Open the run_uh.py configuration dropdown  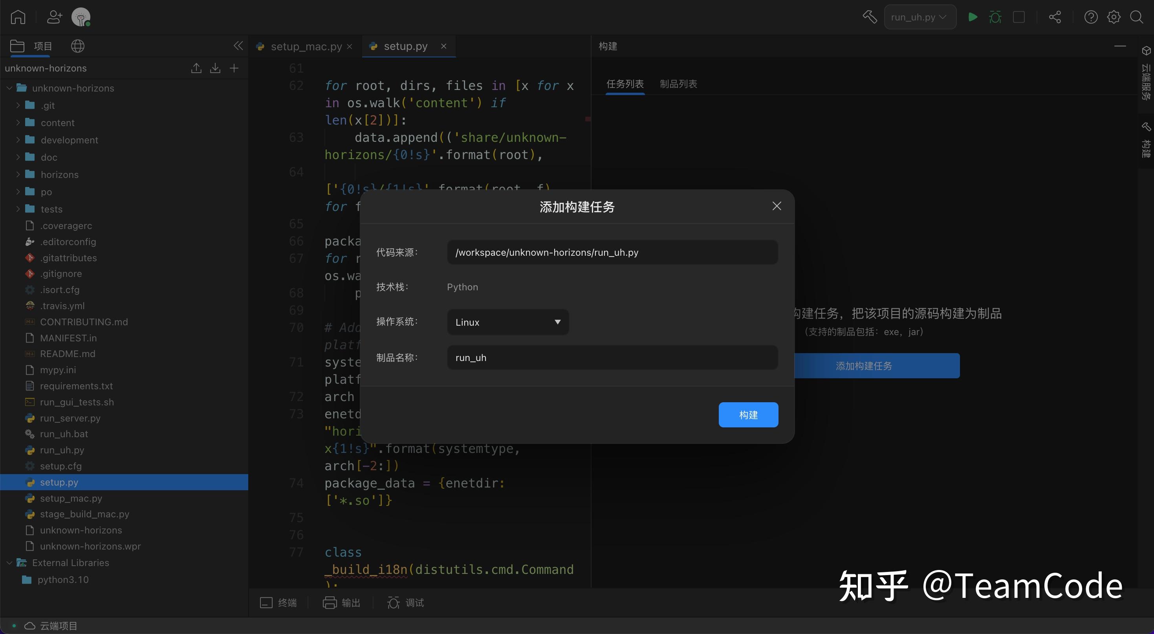coord(920,17)
